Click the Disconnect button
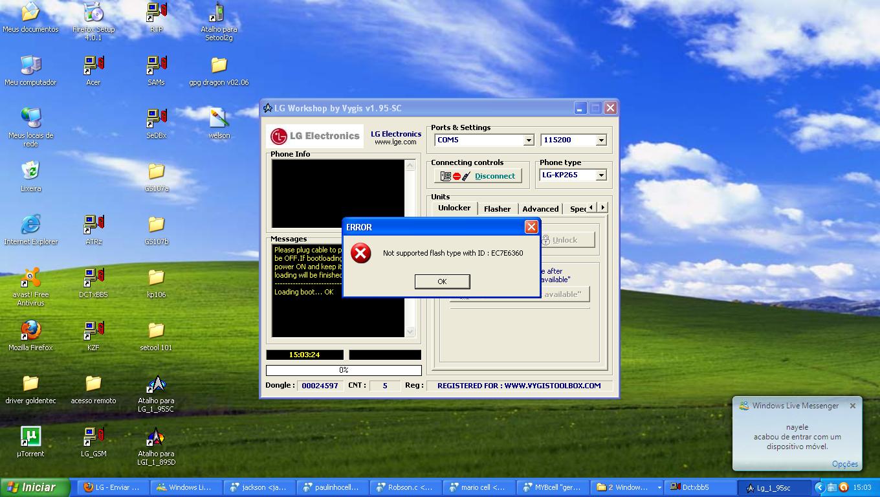 point(478,176)
